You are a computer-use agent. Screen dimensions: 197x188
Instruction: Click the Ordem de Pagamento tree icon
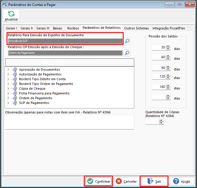tap(15, 98)
